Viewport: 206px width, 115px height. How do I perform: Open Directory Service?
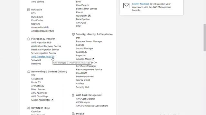(x=85, y=77)
